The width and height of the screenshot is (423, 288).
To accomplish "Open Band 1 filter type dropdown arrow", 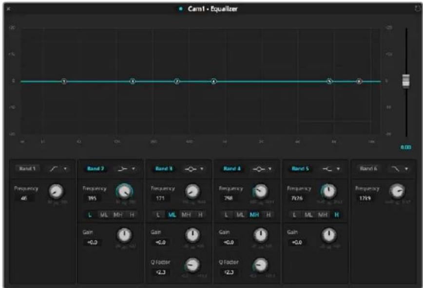I will [65, 169].
